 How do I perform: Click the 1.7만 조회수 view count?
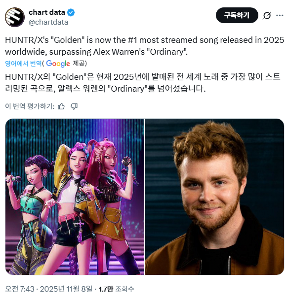pos(116,289)
